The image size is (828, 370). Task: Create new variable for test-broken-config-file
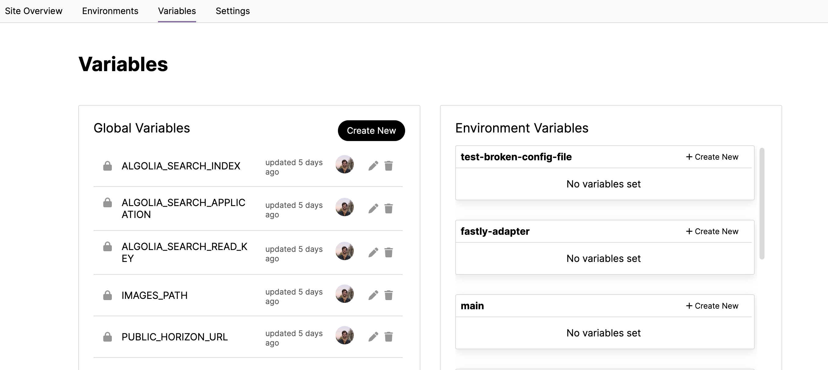712,157
